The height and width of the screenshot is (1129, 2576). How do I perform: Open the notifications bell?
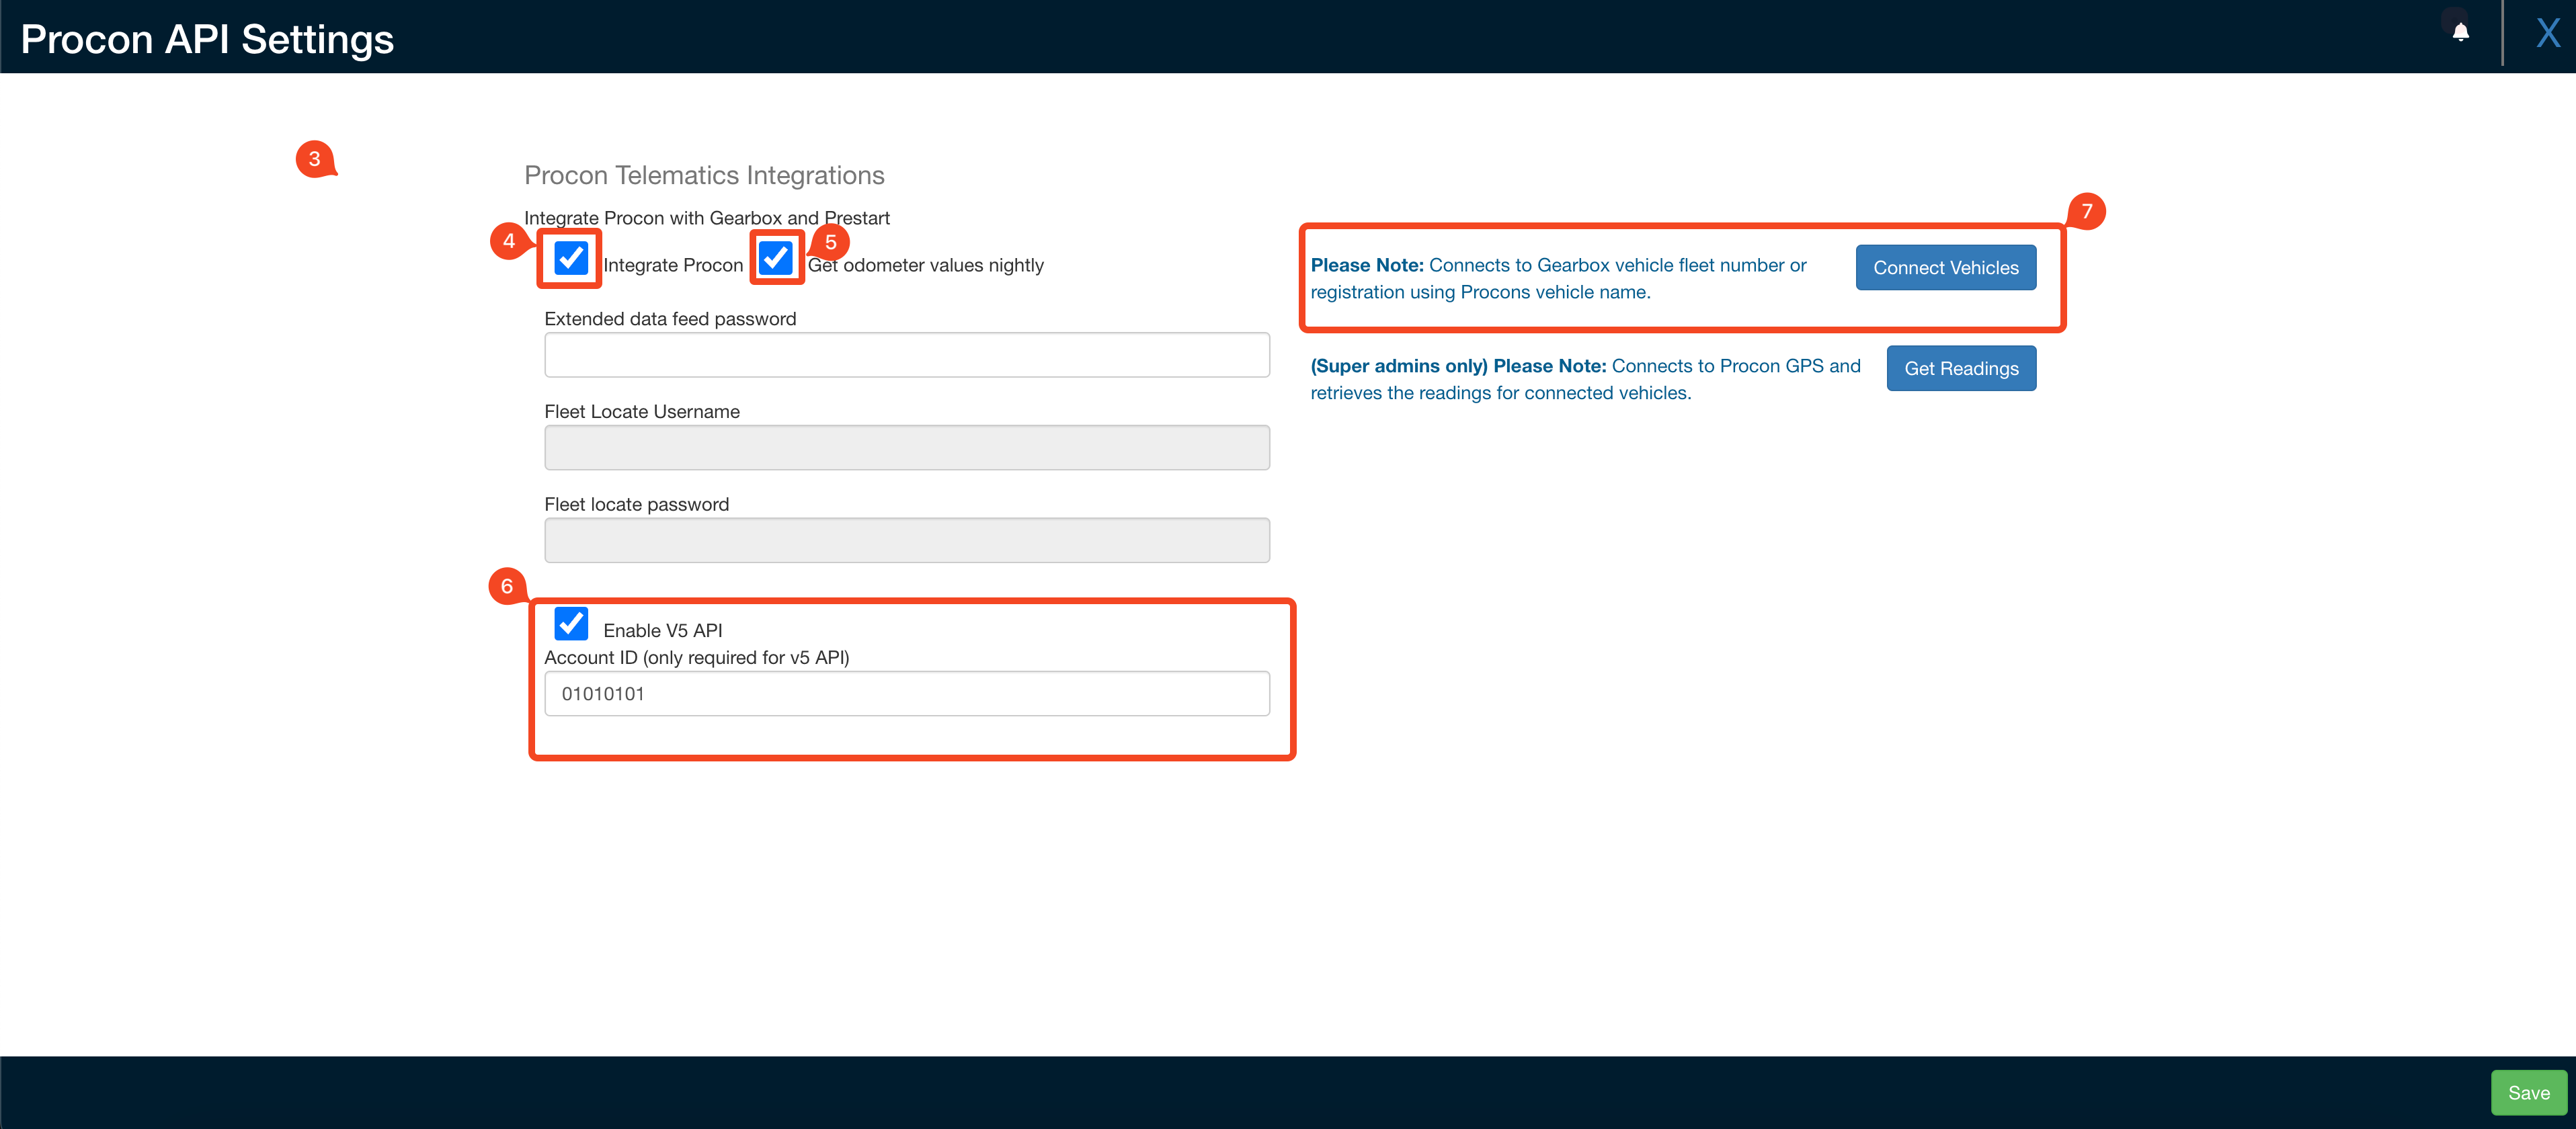(x=2460, y=32)
